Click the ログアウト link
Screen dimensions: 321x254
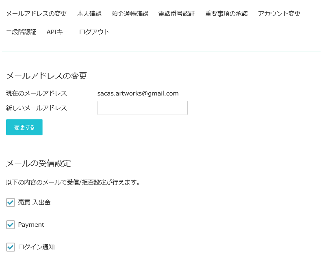tap(94, 32)
